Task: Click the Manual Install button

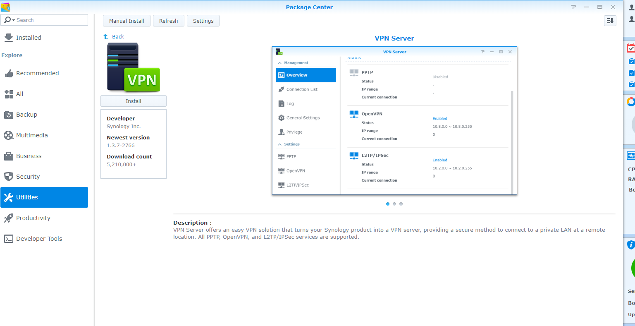Action: (x=127, y=21)
